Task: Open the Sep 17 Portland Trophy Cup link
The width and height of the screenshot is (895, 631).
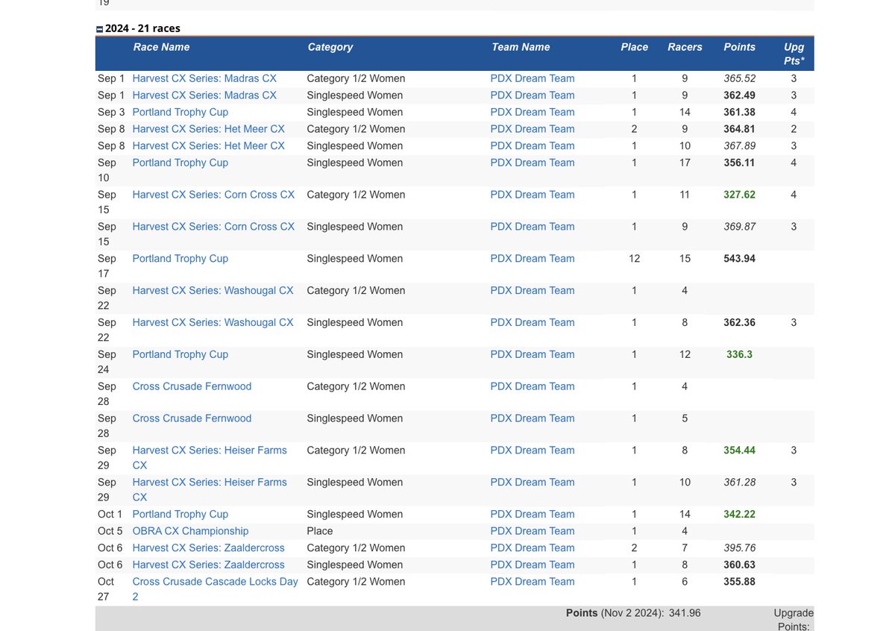Action: pyautogui.click(x=180, y=259)
